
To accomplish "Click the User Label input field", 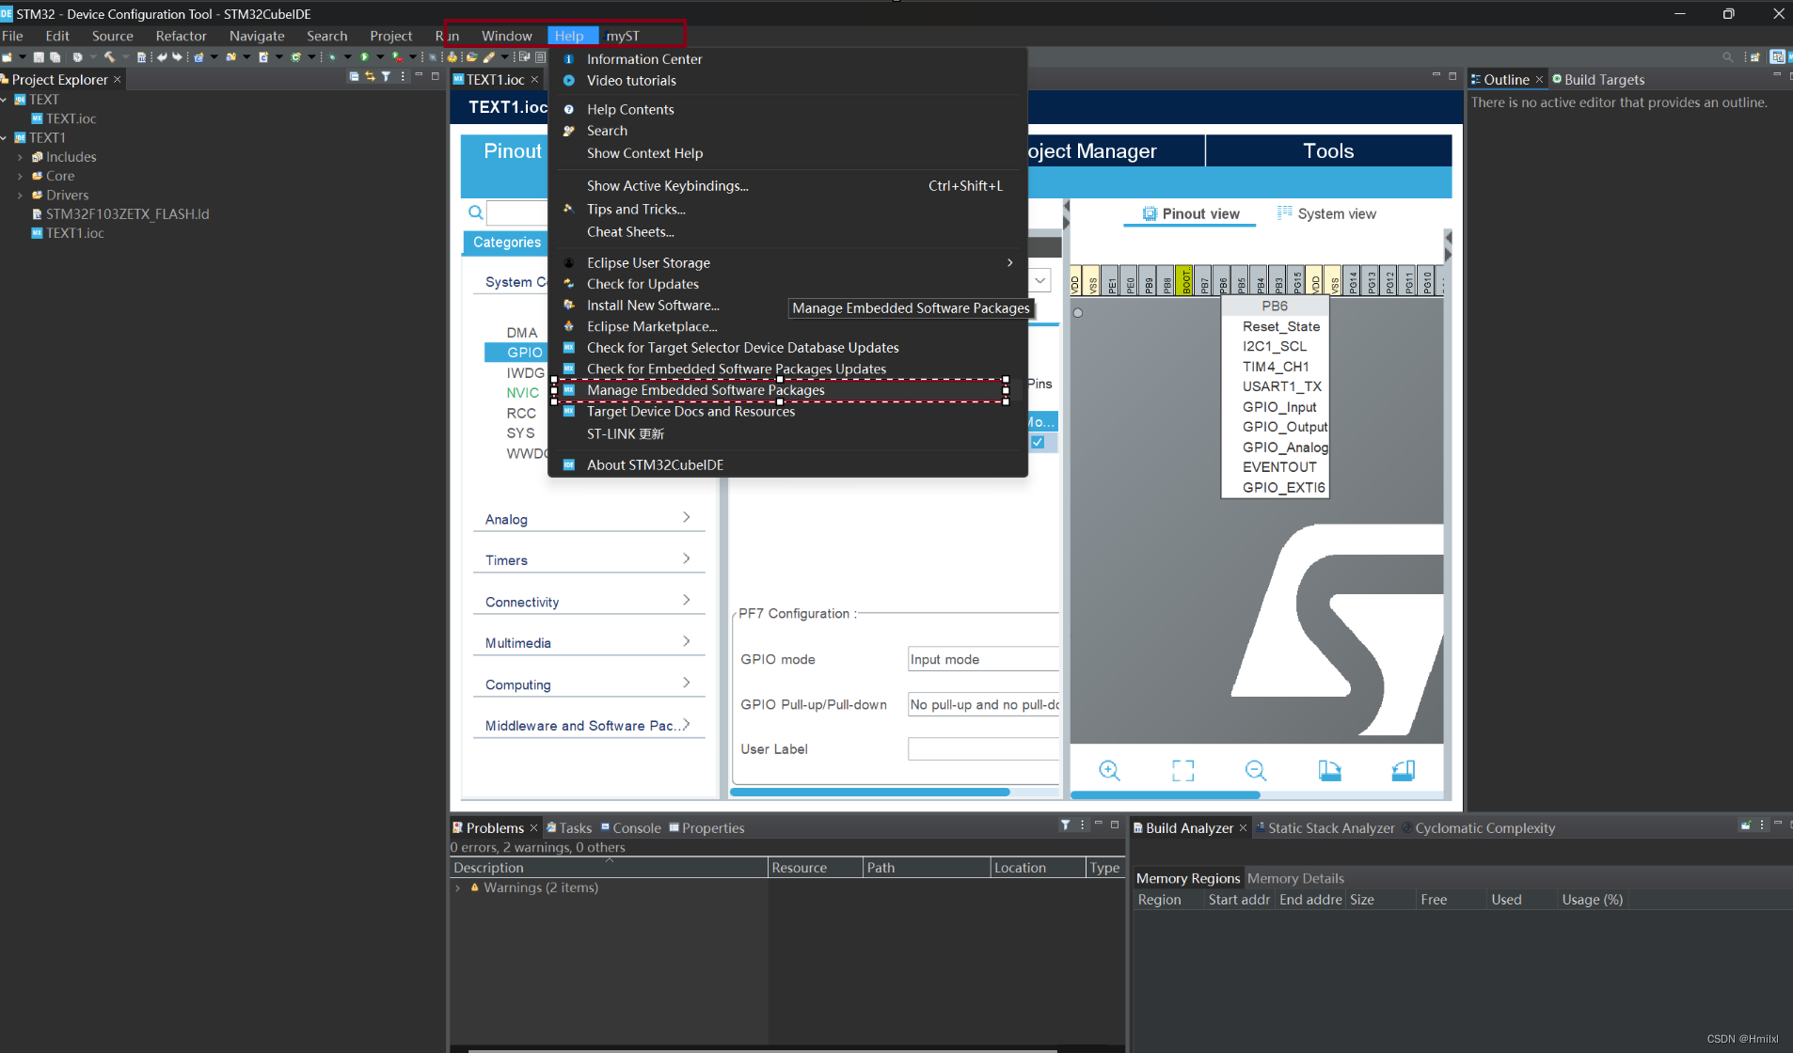I will tap(983, 749).
